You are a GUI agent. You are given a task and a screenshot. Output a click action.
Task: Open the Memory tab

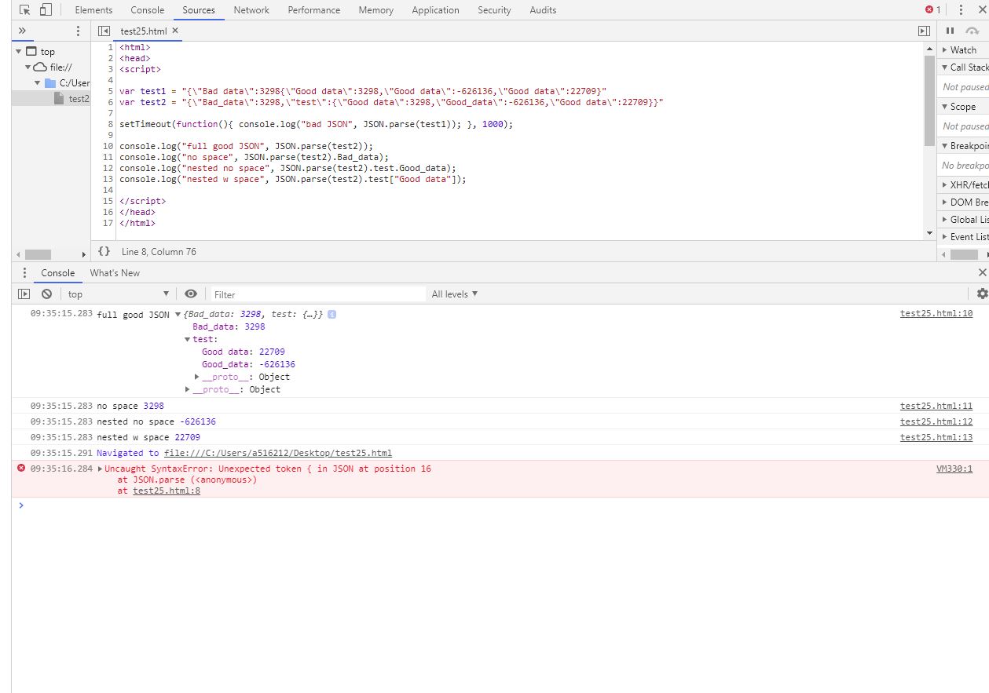coord(375,10)
